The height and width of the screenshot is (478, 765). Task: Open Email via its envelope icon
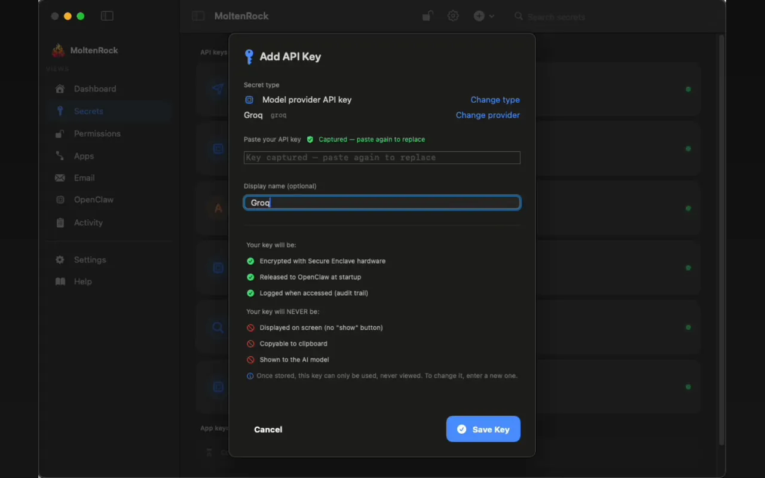point(60,178)
